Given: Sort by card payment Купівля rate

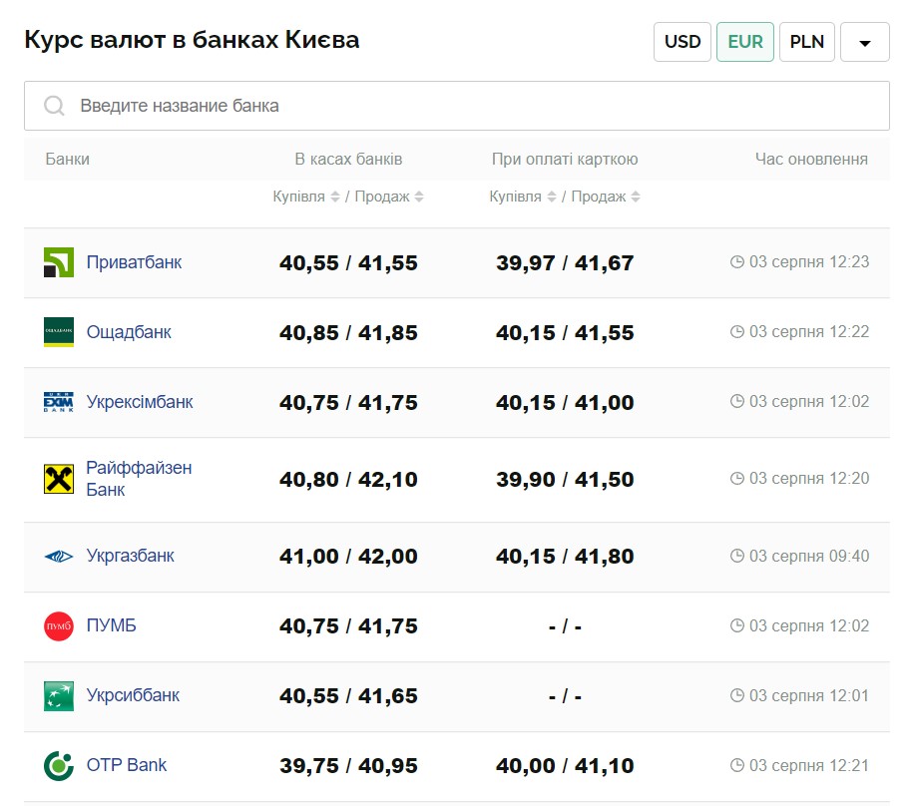Looking at the screenshot, I should [x=552, y=197].
